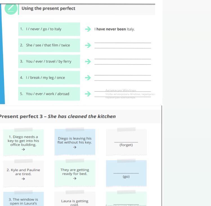The width and height of the screenshot is (211, 206).
Task: Click the small arrow under Diego office building card
Action: tap(23, 149)
